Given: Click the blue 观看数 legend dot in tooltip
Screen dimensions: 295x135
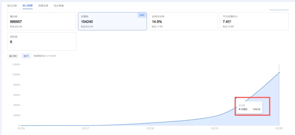Looking at the screenshot, I should pyautogui.click(x=240, y=109).
